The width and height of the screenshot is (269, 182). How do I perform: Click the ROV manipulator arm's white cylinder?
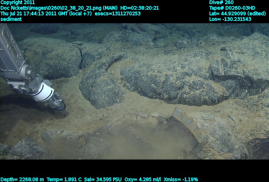click(x=45, y=91)
